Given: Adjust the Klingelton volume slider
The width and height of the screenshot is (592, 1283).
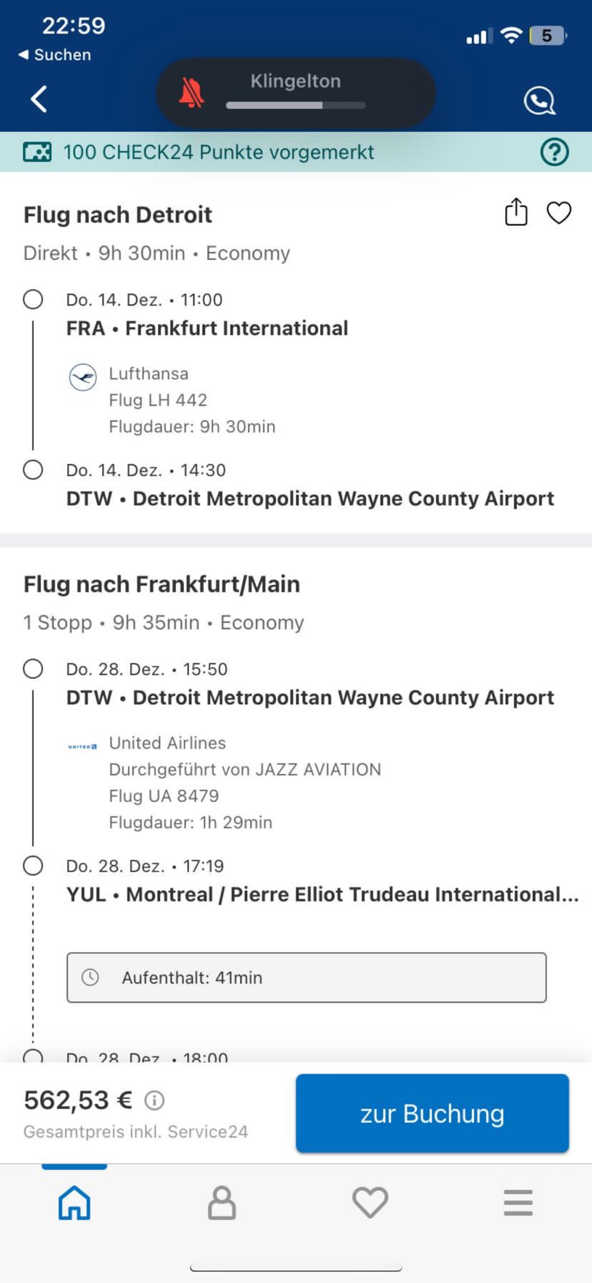Looking at the screenshot, I should [295, 105].
